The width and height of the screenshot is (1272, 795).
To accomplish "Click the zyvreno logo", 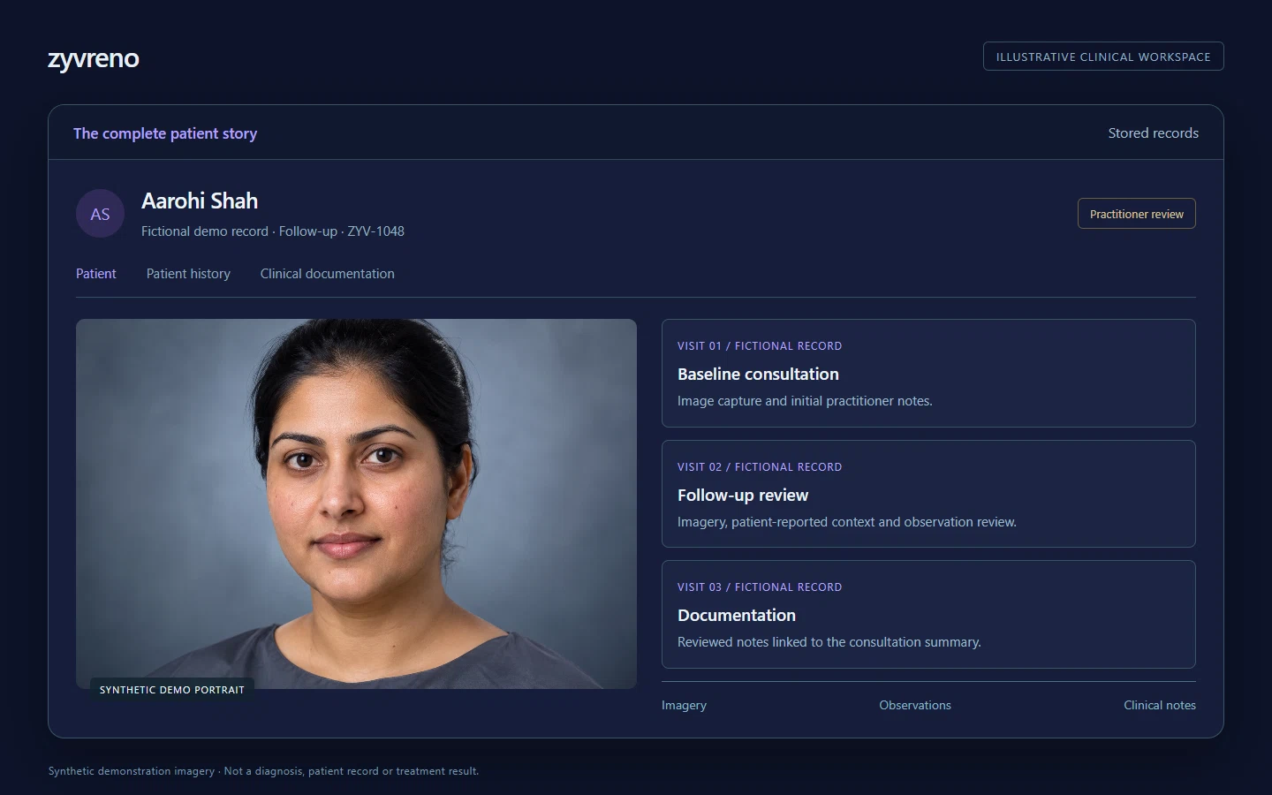I will 94,58.
